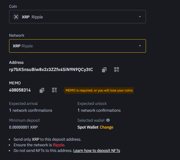
Task: Click the Minimum deposit amount value
Action: pyautogui.click(x=23, y=127)
